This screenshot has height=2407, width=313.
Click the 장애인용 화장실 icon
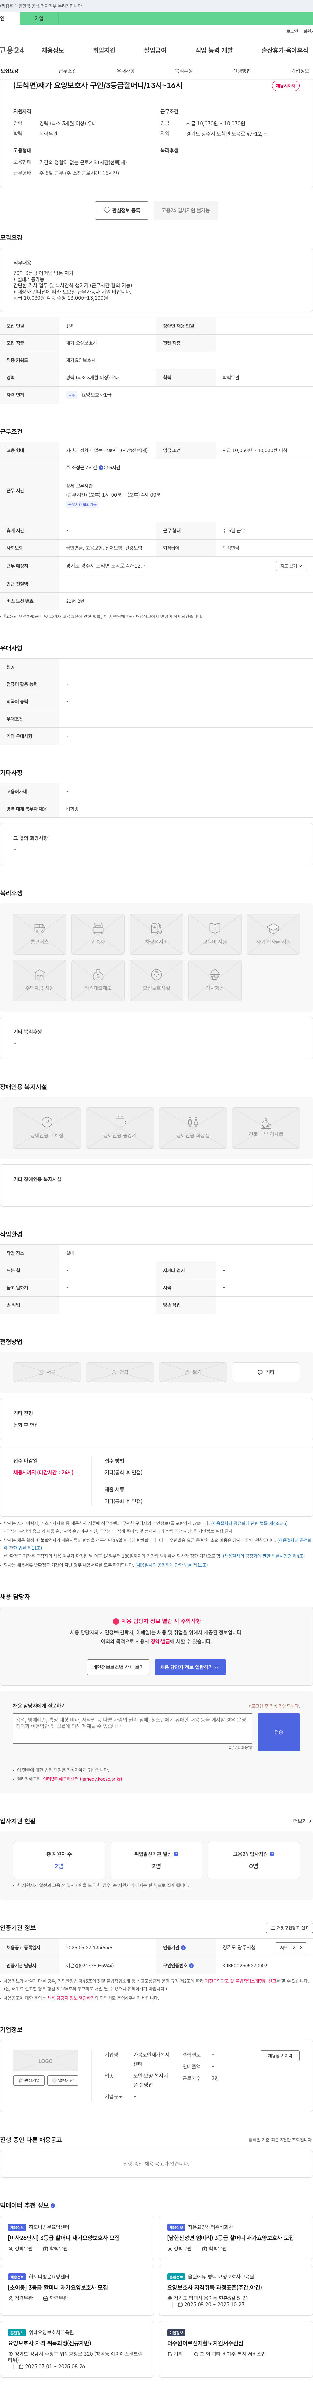point(192,1128)
